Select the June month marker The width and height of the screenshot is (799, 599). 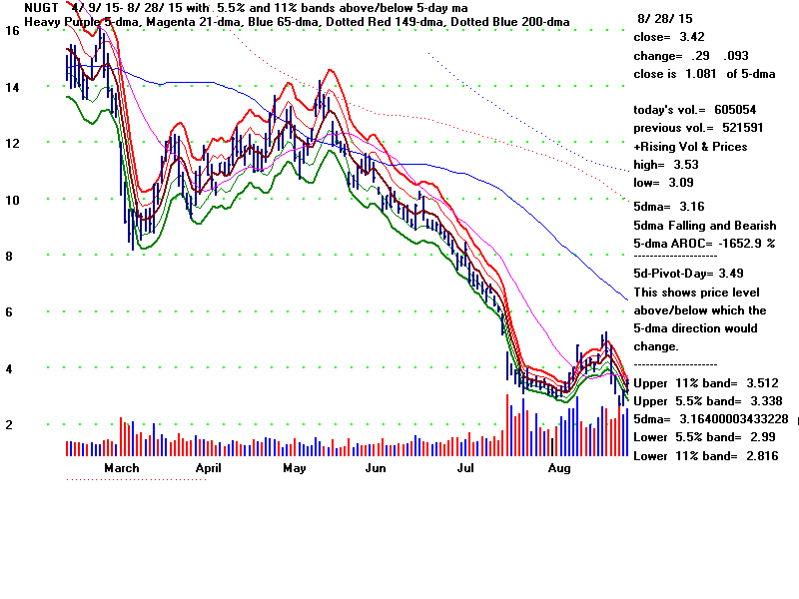click(376, 467)
